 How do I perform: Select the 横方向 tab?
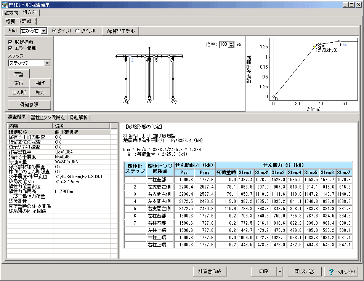pos(30,12)
